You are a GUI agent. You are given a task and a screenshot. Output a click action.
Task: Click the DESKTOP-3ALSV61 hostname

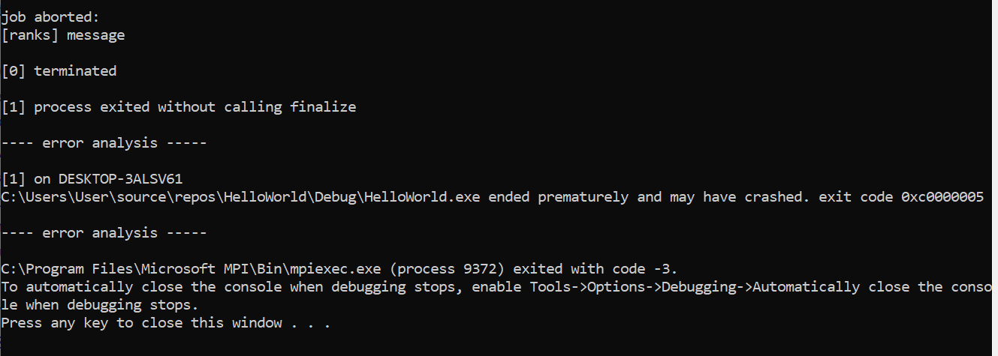(121, 179)
